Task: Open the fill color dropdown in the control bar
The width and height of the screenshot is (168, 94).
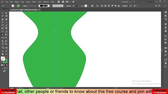Action: click(15, 6)
